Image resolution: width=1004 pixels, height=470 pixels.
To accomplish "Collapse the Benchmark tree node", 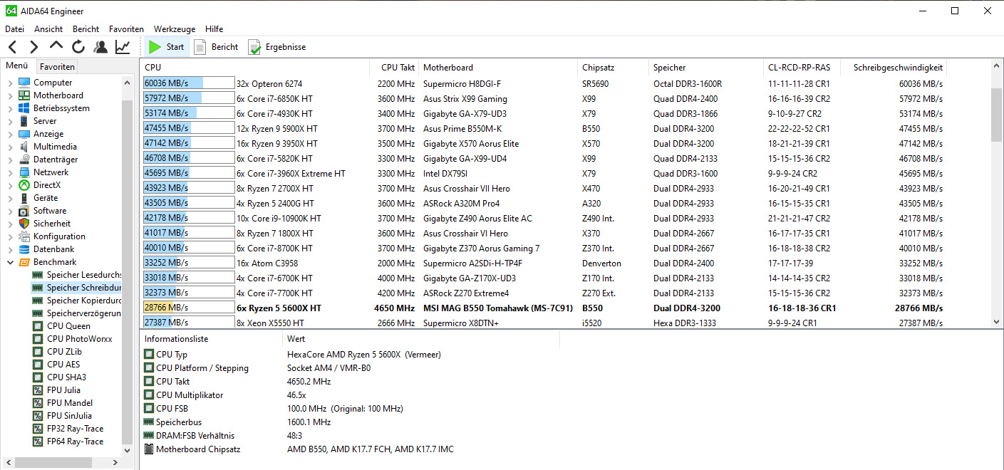I will [10, 262].
